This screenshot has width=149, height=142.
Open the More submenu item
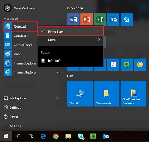pyautogui.click(x=71, y=40)
